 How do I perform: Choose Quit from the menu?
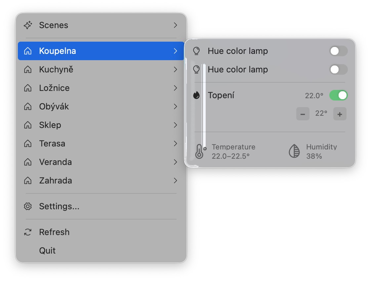click(x=48, y=251)
